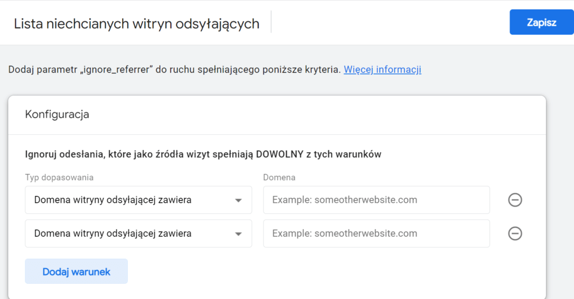Remove the first referrer condition row
The image size is (574, 299).
(515, 200)
